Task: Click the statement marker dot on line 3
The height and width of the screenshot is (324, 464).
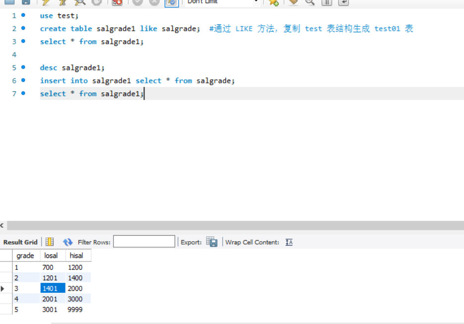Action: (23, 41)
